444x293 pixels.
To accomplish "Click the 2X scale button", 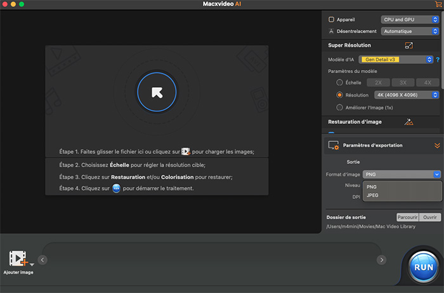I will tap(378, 83).
